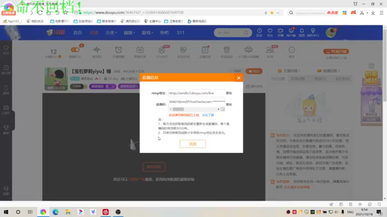Open the 火力全开 flame icon
The height and width of the screenshot is (217, 387).
[x=162, y=50]
